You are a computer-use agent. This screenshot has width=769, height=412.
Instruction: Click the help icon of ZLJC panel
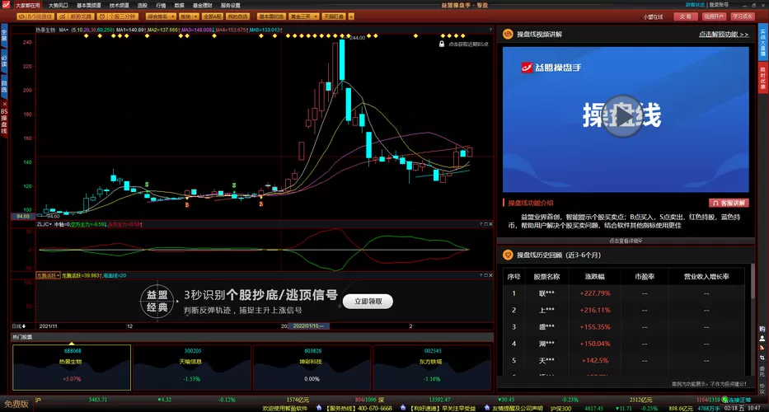(481, 224)
